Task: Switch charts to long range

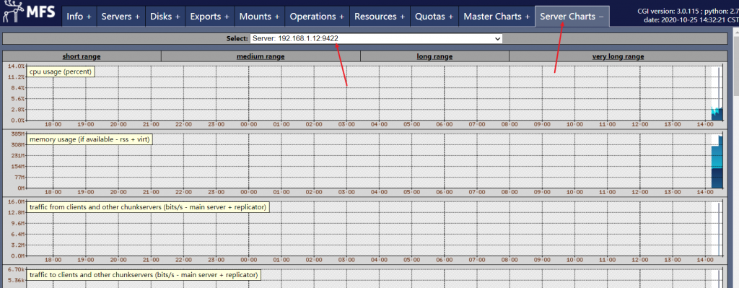Action: pyautogui.click(x=434, y=56)
